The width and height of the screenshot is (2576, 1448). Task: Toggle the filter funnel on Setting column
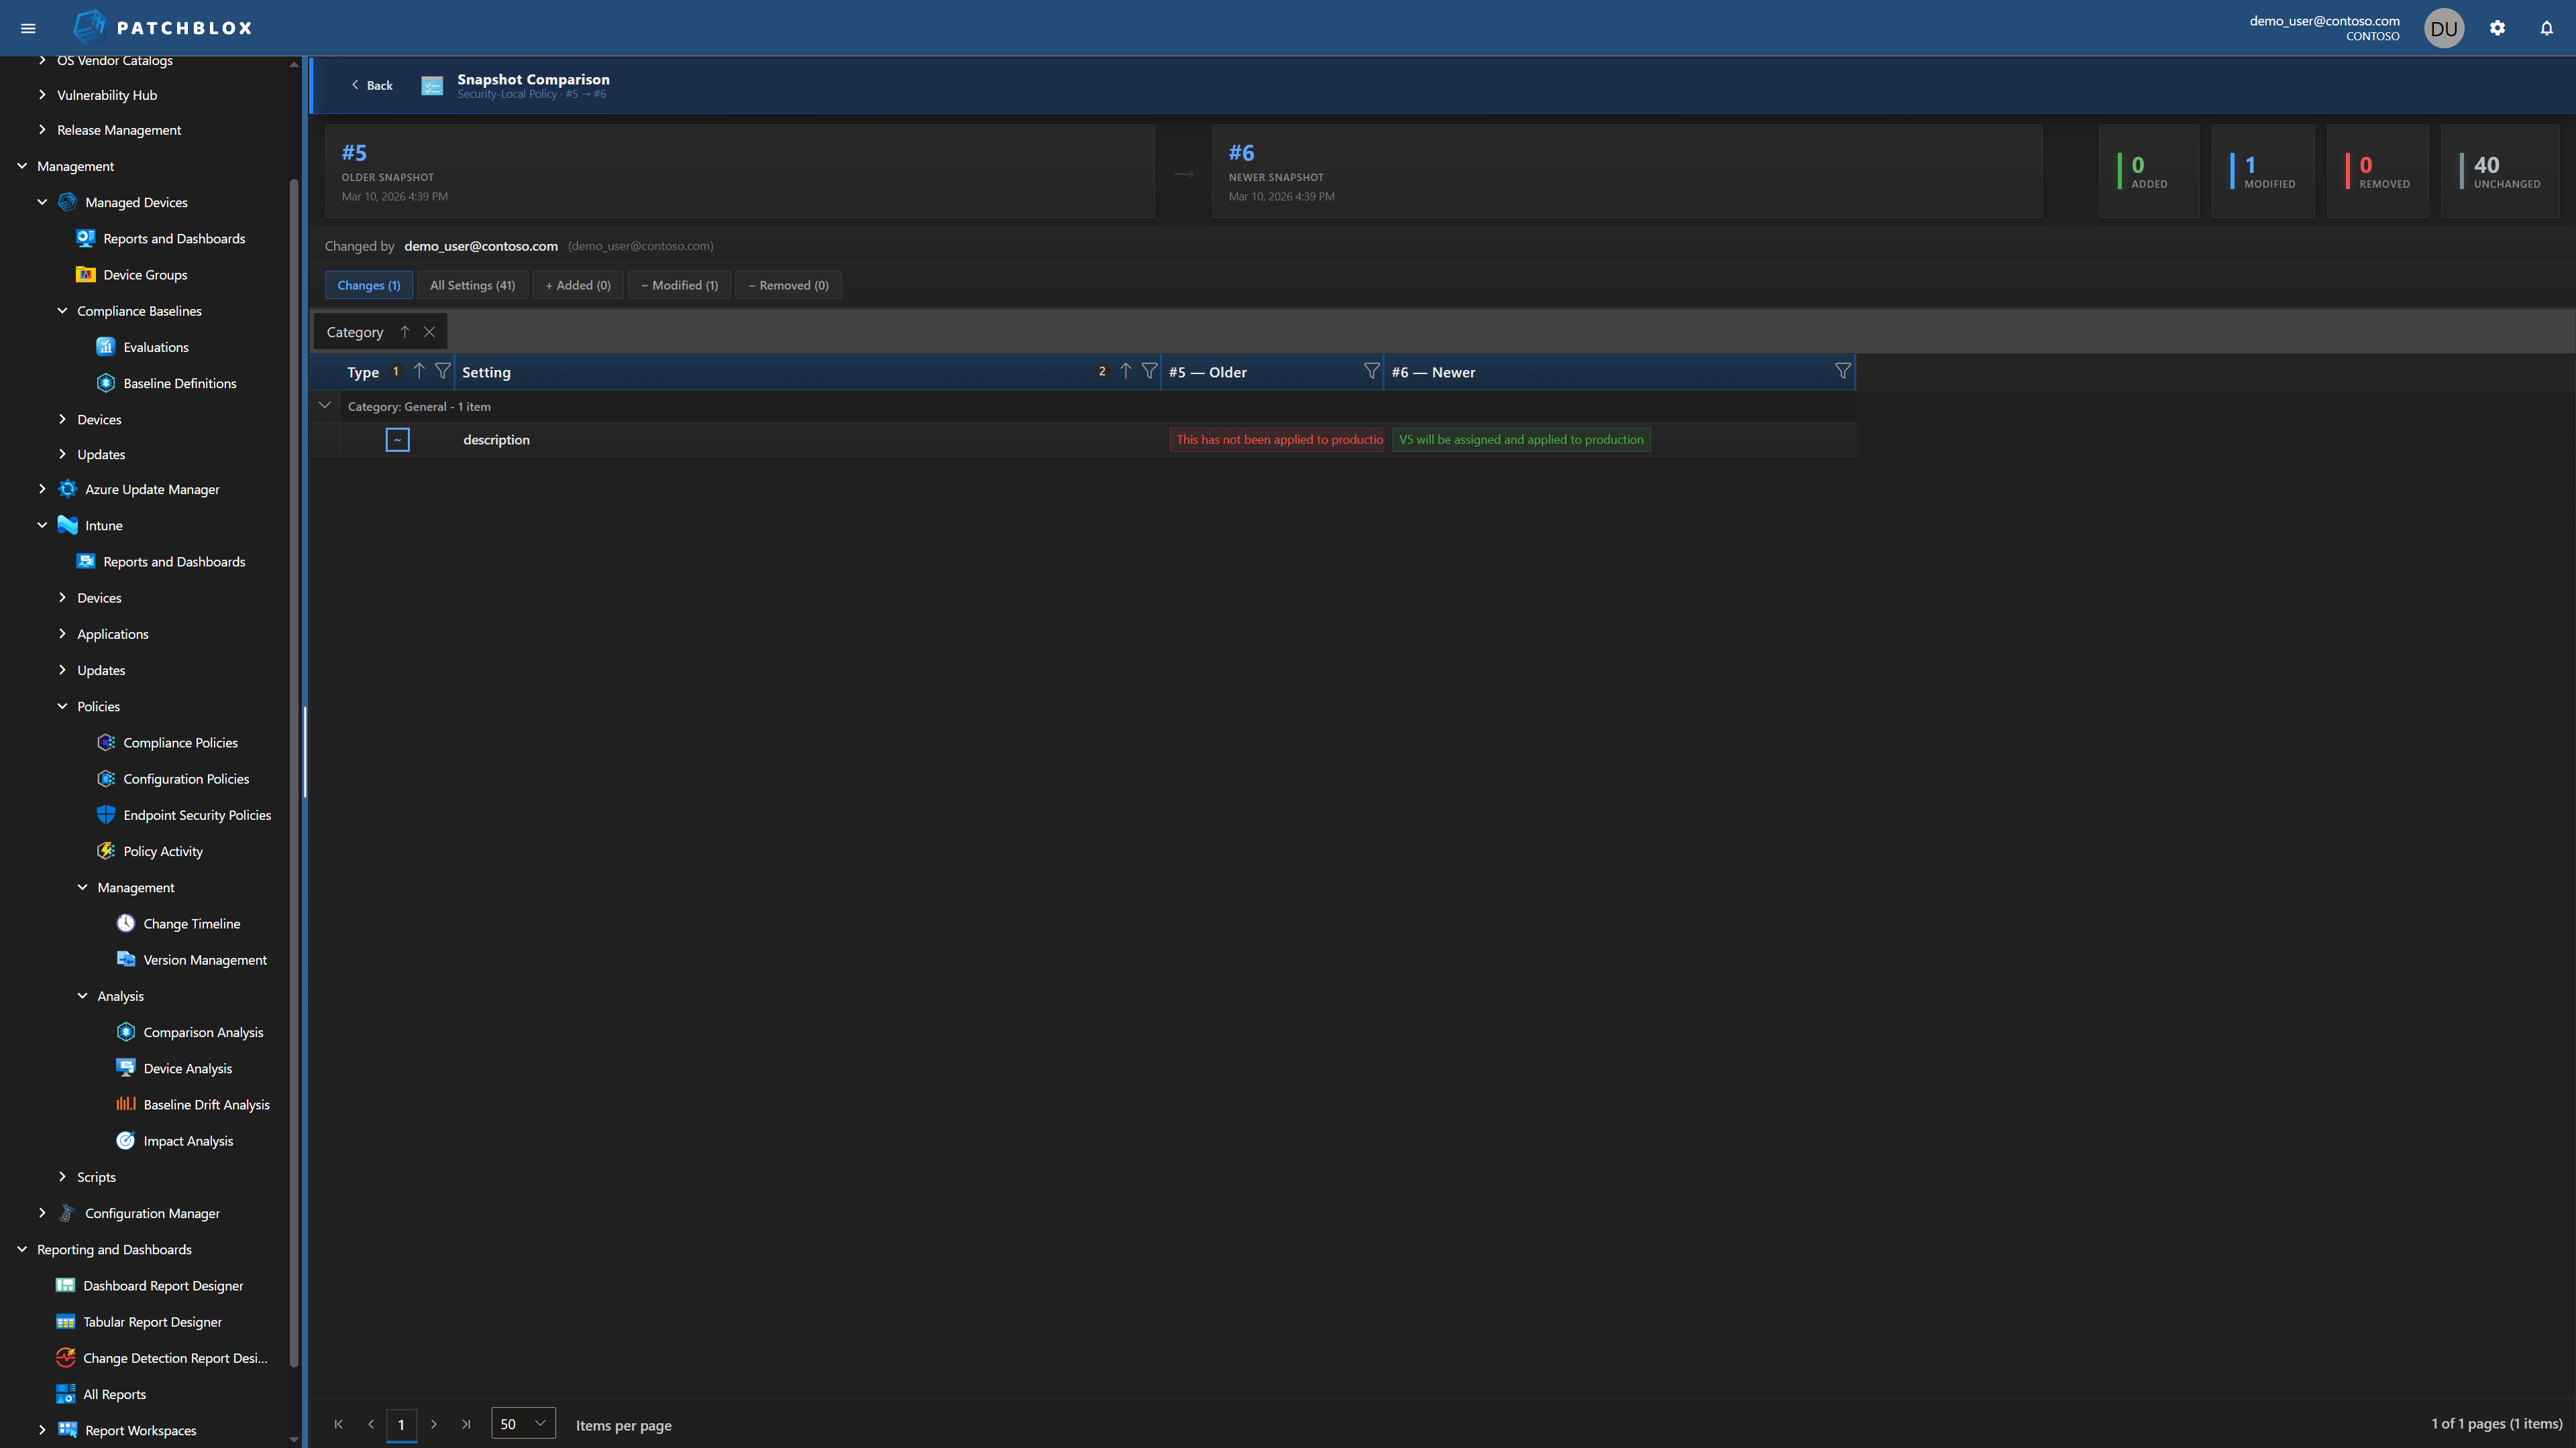pos(1149,370)
